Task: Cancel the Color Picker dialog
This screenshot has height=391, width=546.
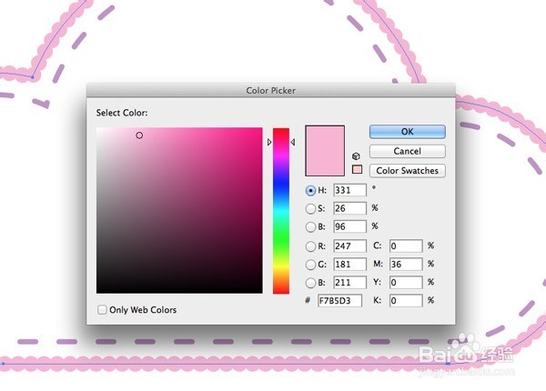Action: 408,151
